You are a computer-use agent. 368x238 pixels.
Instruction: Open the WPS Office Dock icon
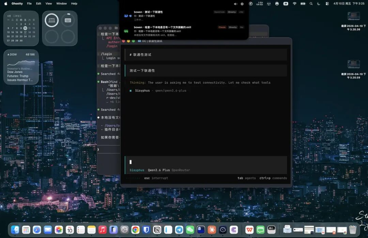[249, 230]
